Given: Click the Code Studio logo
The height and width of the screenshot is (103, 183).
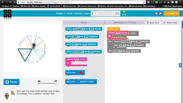Looking at the screenshot, I should 7,15.
